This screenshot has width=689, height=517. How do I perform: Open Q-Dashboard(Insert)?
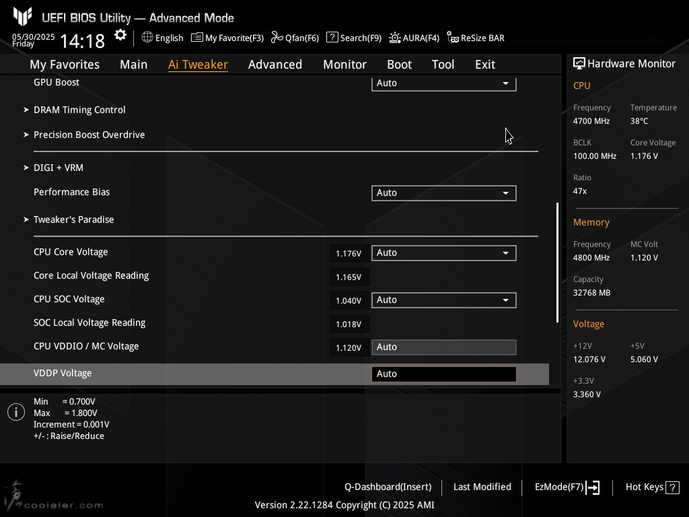click(x=388, y=487)
